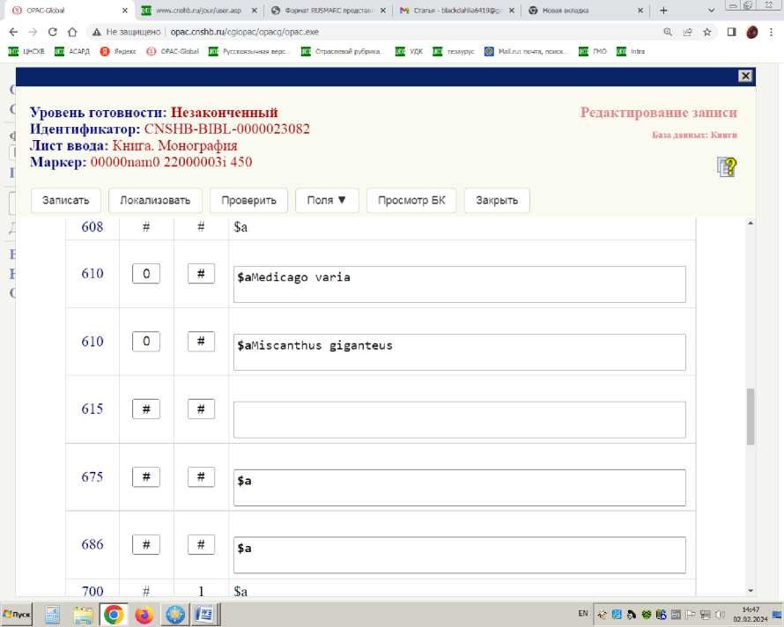Open the page zoom indicator
Screen dimensions: 784x627
(668, 32)
